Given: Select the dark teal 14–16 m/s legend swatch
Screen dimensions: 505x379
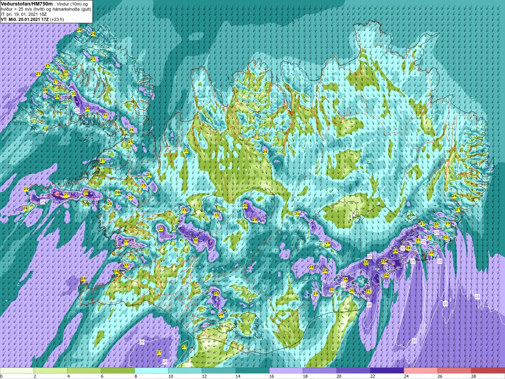Looking at the screenshot, I should click(x=252, y=371).
